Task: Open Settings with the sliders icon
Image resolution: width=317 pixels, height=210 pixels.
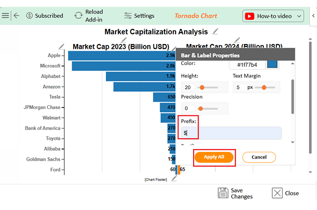Action: tap(128, 16)
